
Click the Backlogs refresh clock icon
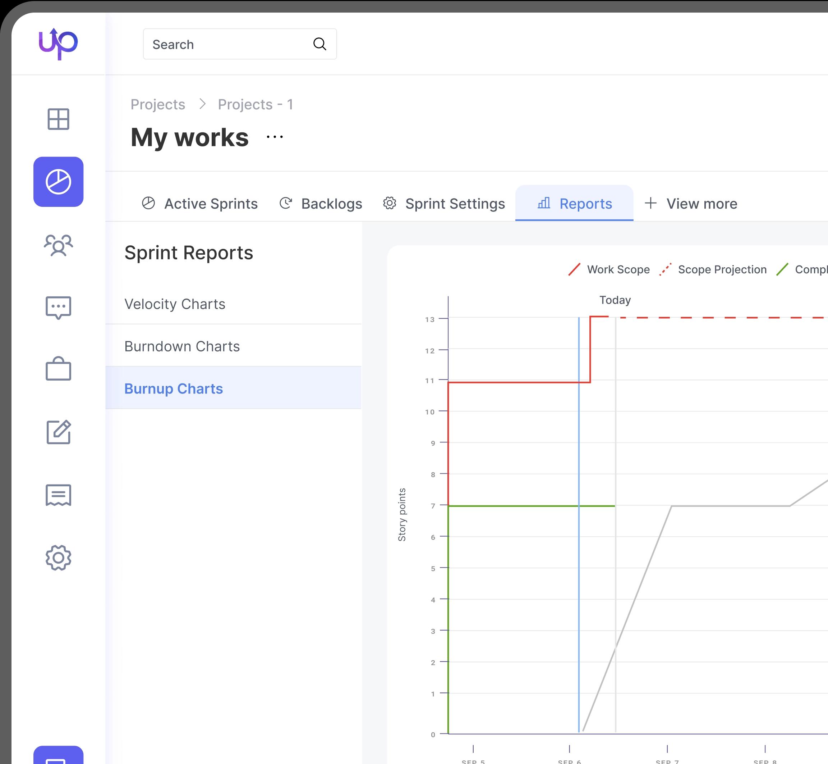tap(286, 203)
